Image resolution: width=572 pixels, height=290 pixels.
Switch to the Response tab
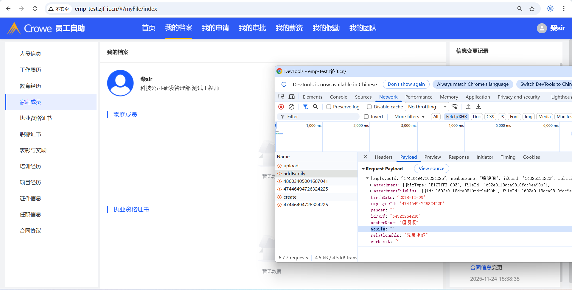[458, 157]
